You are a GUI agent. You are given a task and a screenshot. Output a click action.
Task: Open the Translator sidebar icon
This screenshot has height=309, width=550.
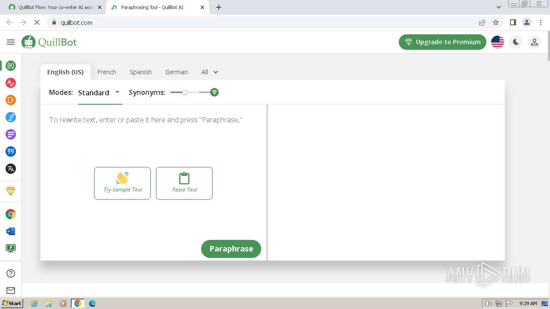[11, 169]
